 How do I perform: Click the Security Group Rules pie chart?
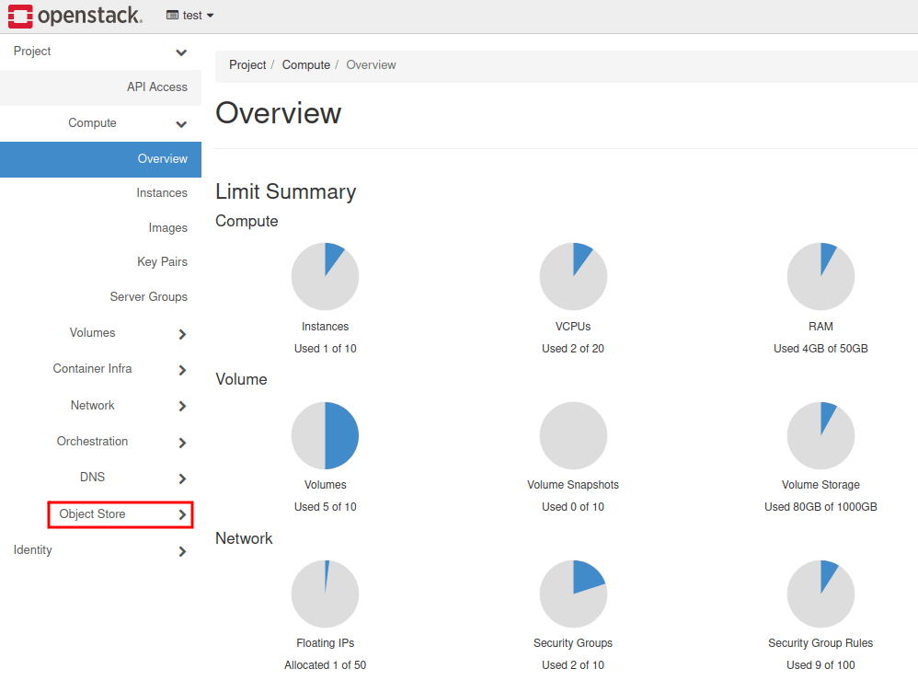(x=820, y=594)
